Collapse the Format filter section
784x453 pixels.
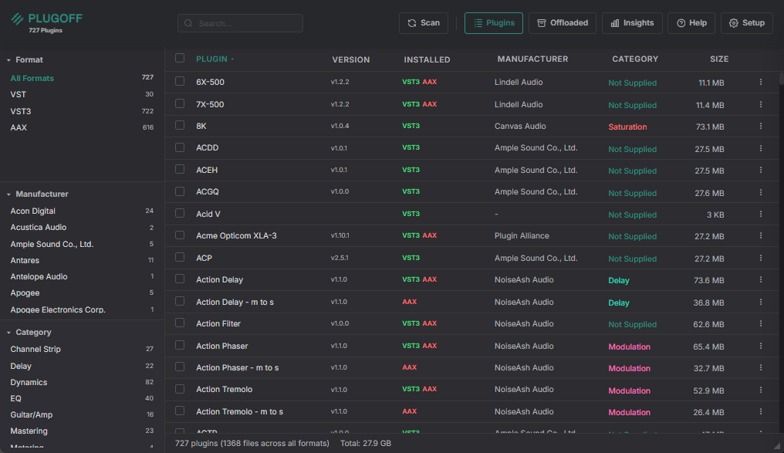(x=9, y=60)
